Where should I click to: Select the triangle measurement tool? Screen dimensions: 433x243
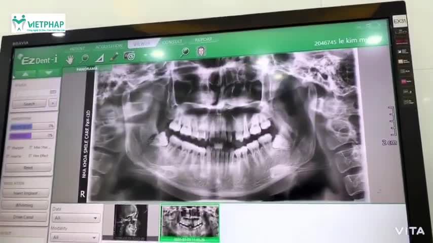pos(99,58)
